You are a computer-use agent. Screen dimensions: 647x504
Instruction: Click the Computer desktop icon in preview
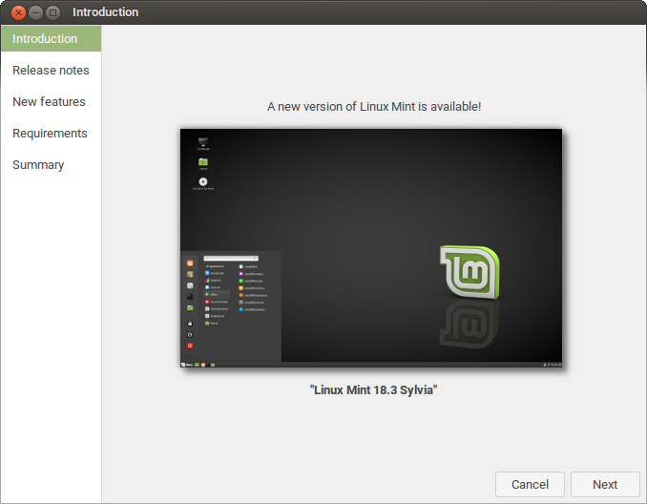tap(203, 143)
